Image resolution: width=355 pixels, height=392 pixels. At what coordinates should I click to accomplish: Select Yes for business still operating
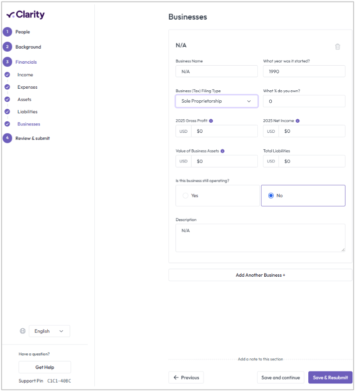coord(186,195)
